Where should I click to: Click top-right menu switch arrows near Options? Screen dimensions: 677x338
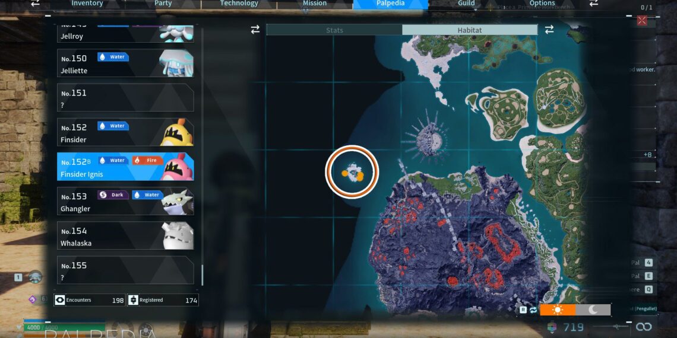(x=594, y=3)
